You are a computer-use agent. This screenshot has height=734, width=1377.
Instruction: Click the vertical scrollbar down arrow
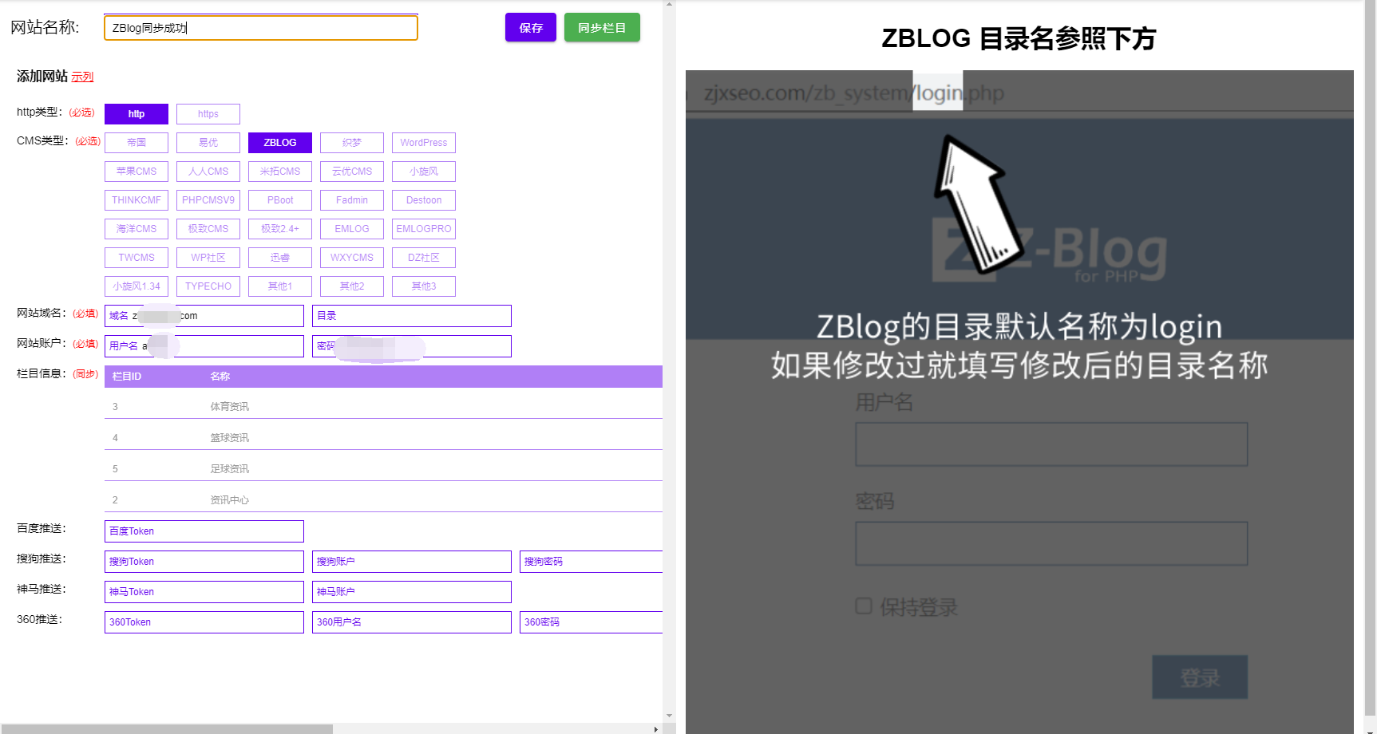669,716
